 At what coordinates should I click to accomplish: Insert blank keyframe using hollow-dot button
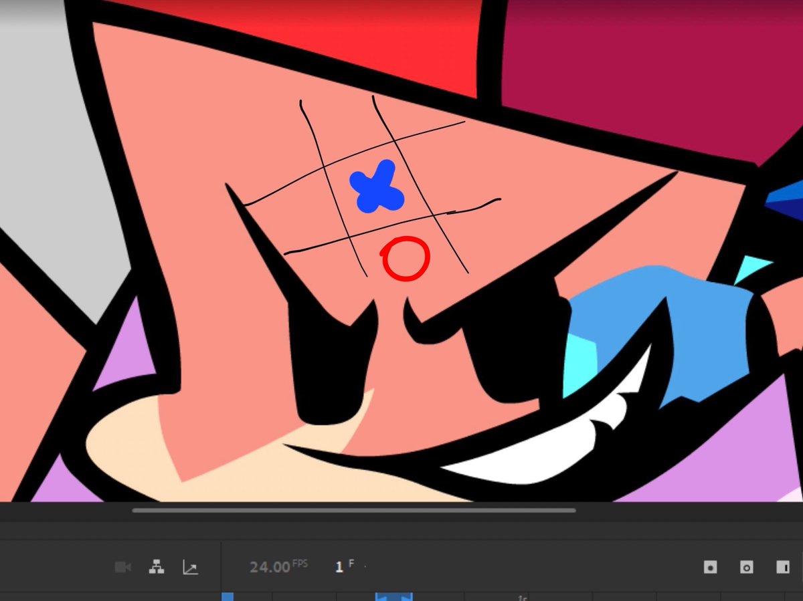coord(746,568)
